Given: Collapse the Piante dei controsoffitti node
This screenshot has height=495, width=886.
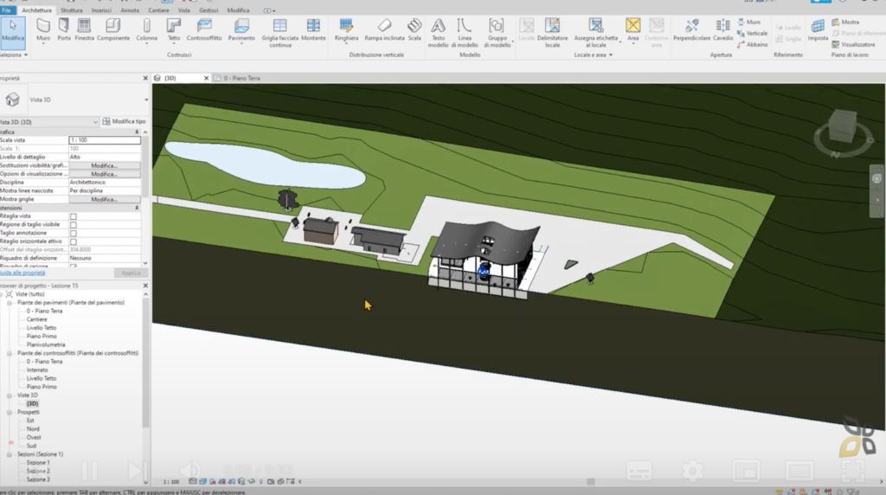Looking at the screenshot, I should pyautogui.click(x=10, y=353).
